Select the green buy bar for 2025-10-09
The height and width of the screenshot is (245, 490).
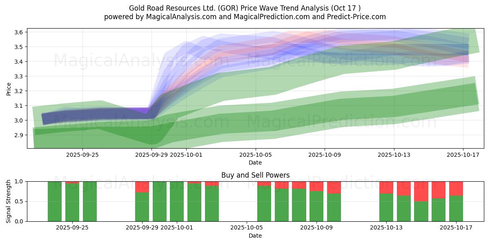tap(316, 206)
